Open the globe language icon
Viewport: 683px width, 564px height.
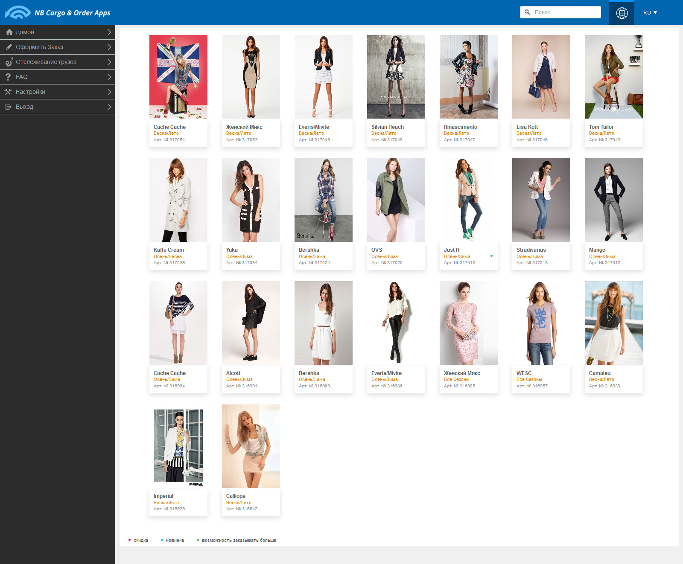[x=622, y=13]
